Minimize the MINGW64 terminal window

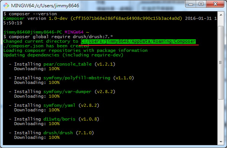click(x=191, y=4)
